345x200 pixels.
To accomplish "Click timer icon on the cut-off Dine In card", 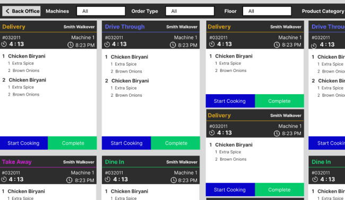I will (315, 179).
